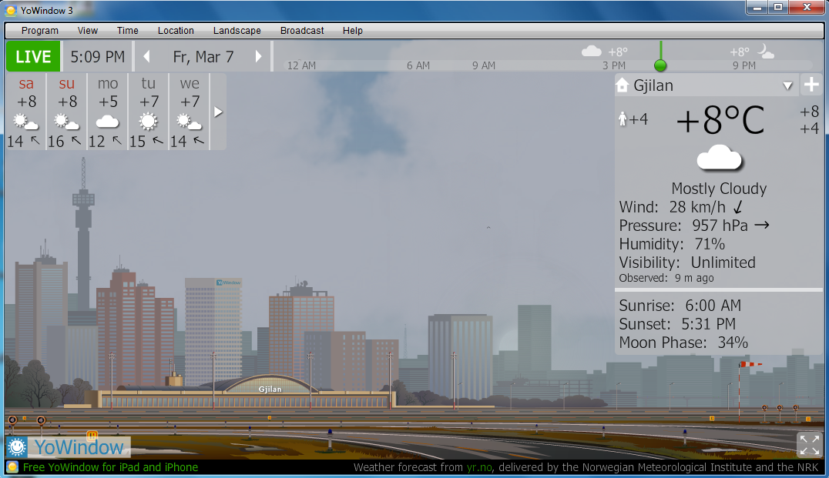829x478 pixels.
Task: Expand more forecast days arrow
Action: 218,112
